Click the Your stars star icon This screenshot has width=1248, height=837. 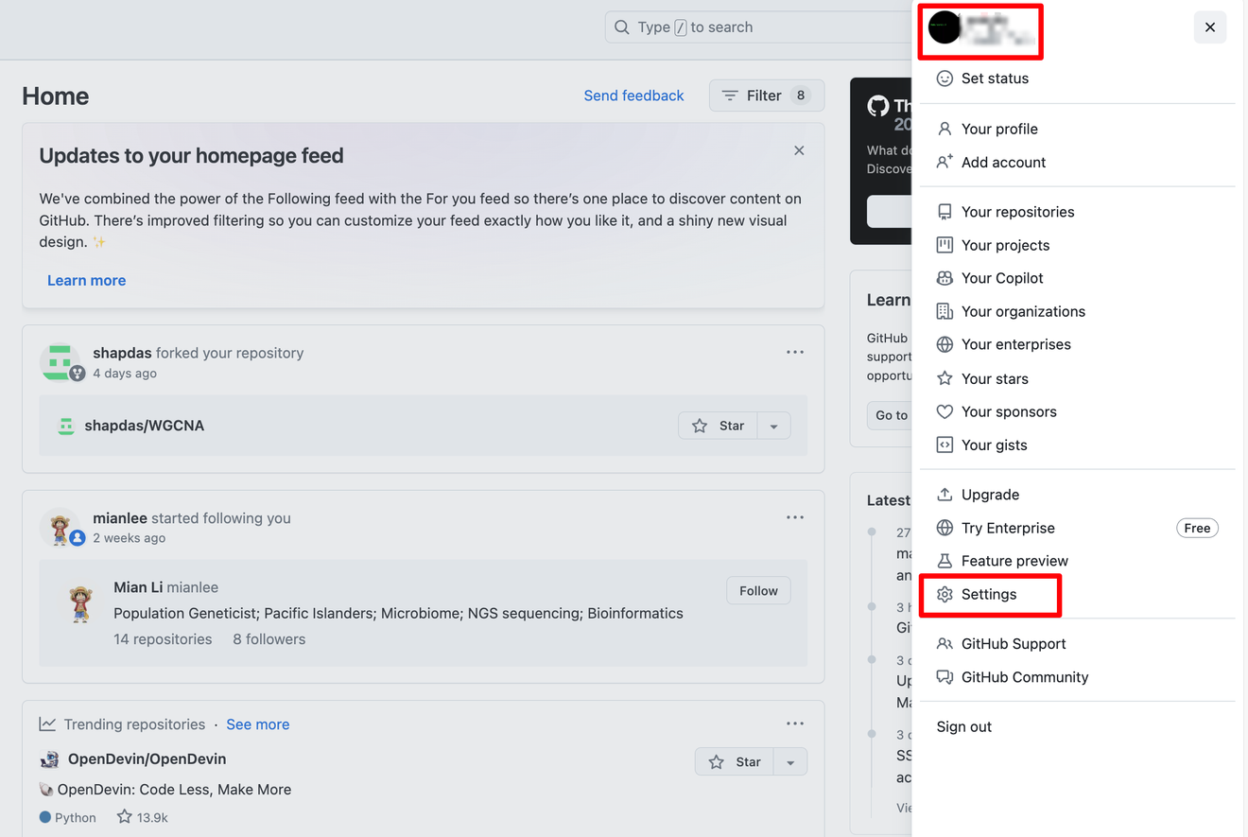[945, 378]
